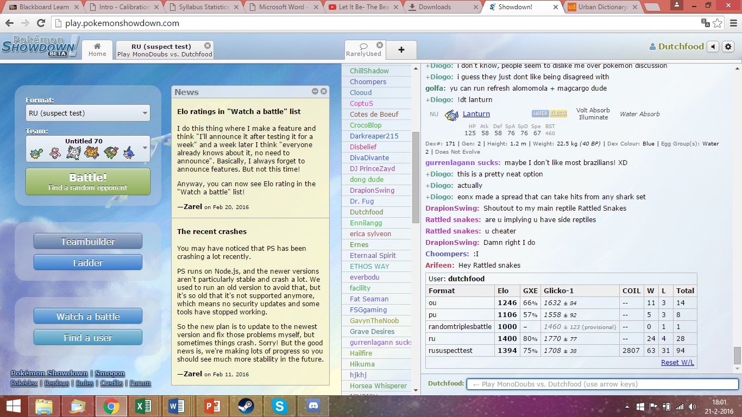Close the RarelyUsed chat room tab
Image resolution: width=742 pixels, height=417 pixels.
tap(380, 46)
